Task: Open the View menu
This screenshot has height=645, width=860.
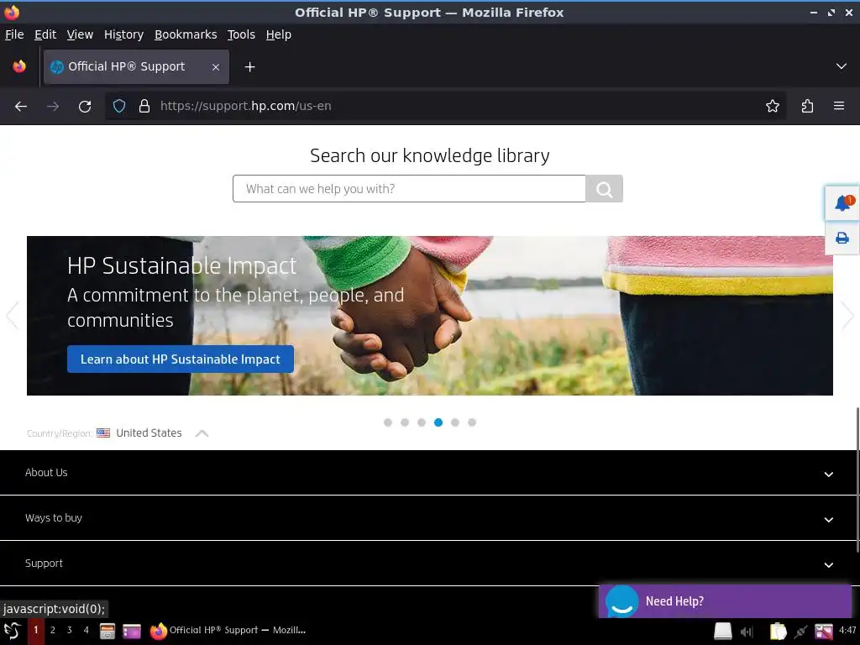Action: [80, 34]
